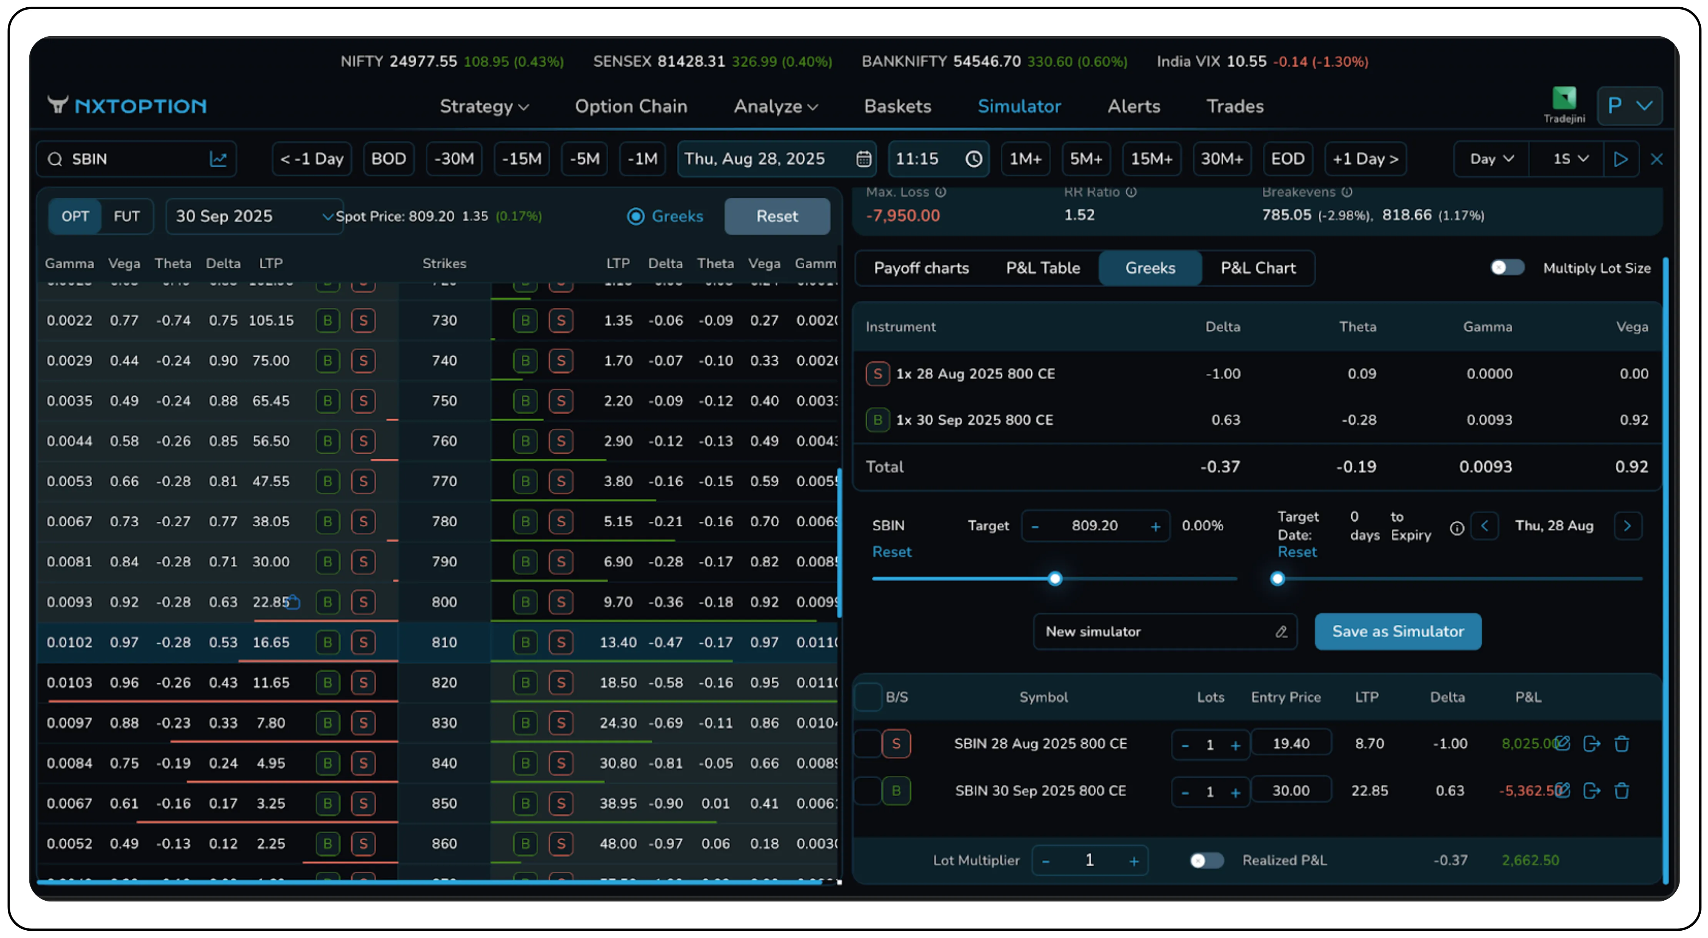
Task: Select the Greeks radio button above the option chain
Action: pyautogui.click(x=636, y=216)
